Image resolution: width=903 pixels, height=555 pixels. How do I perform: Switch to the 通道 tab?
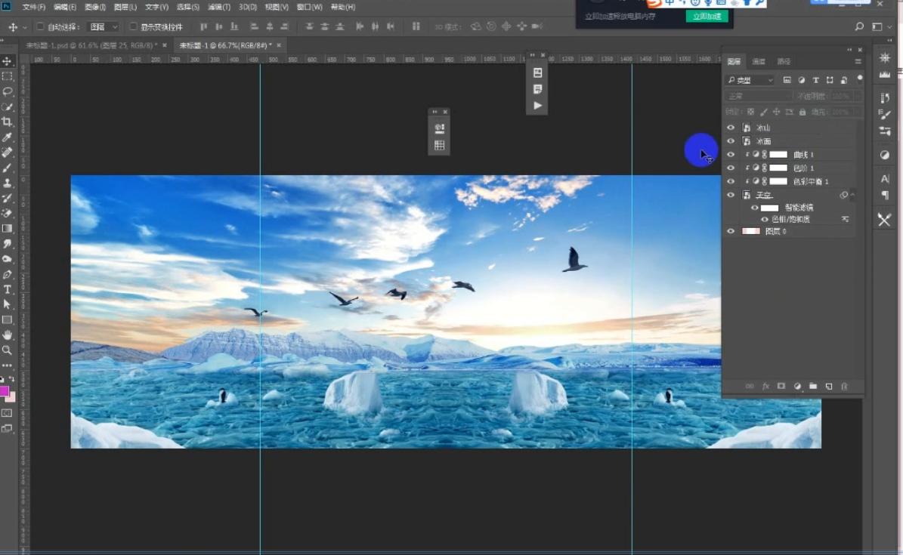click(x=758, y=60)
